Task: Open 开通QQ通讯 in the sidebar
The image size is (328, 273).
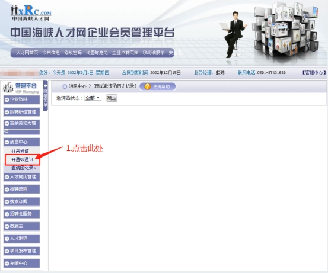Action: (x=22, y=159)
